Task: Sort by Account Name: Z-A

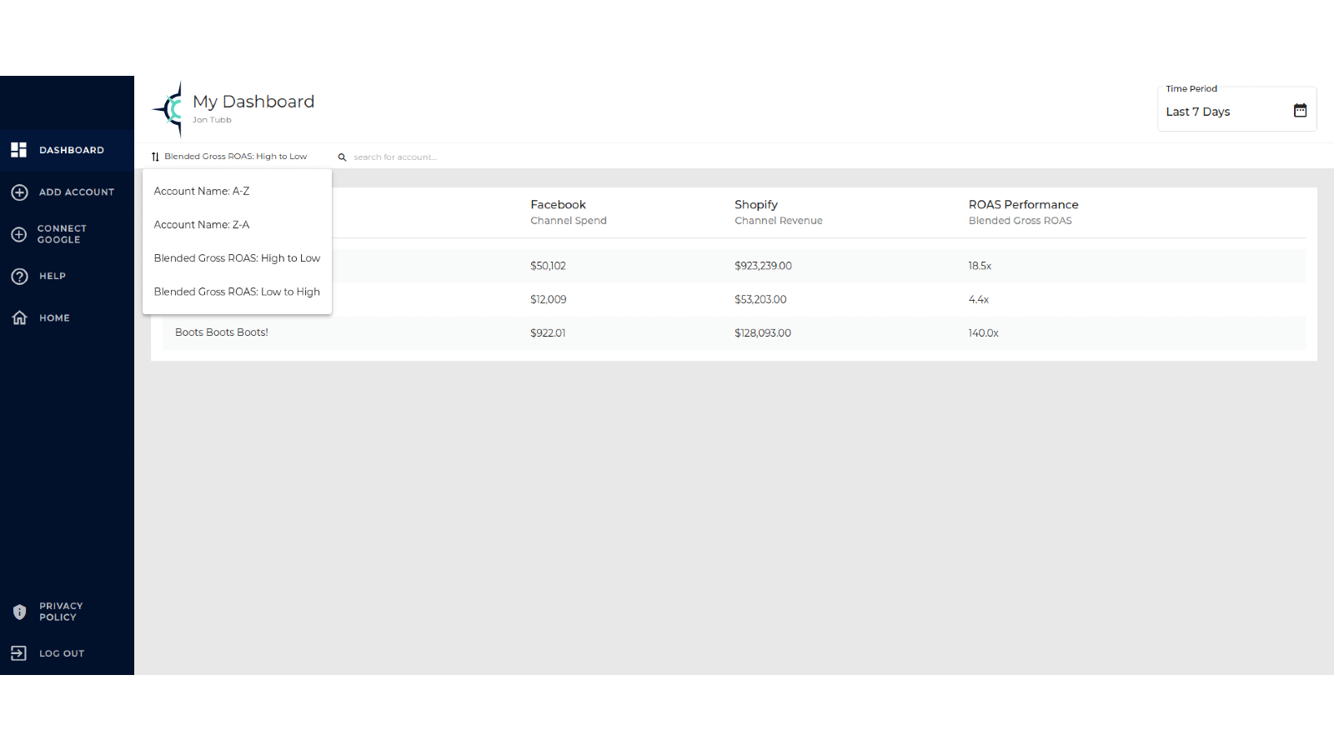Action: tap(238, 225)
